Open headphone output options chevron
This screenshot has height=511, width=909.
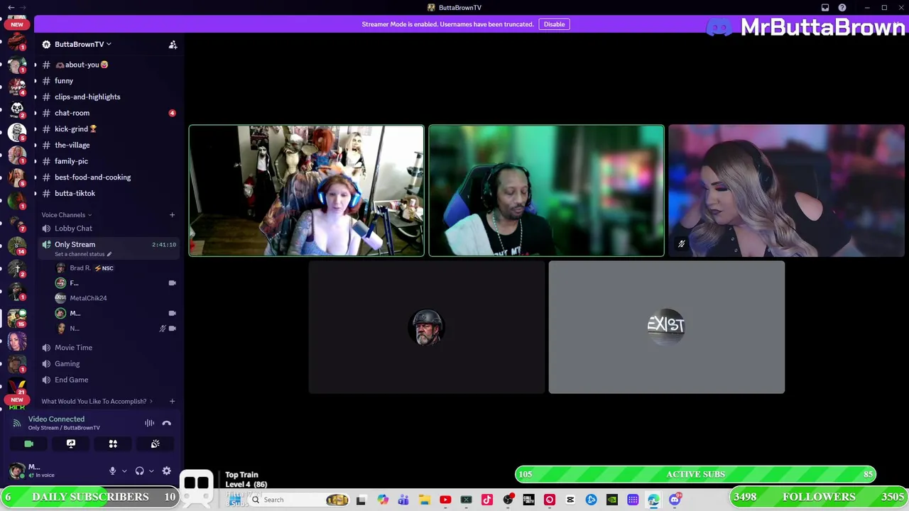click(x=151, y=471)
